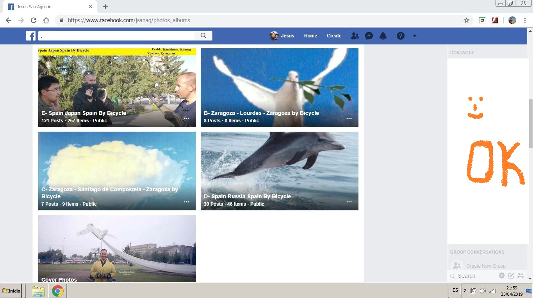Open the notifications bell icon
Screen dimensions: 533x298
(383, 36)
